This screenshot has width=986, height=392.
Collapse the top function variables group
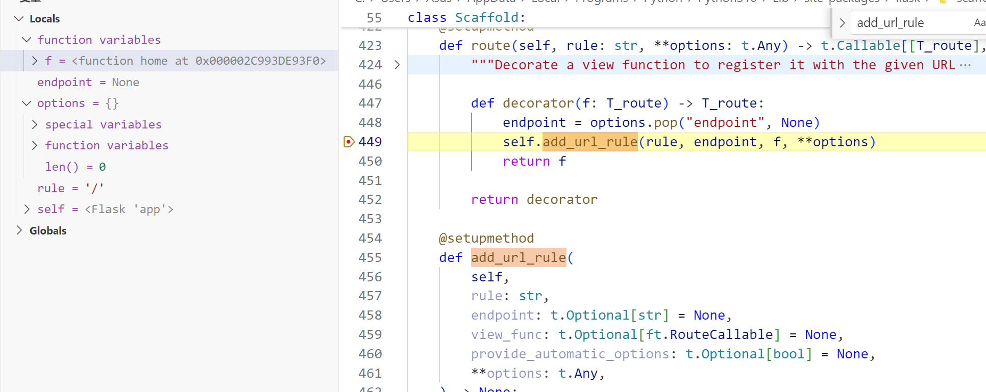27,40
